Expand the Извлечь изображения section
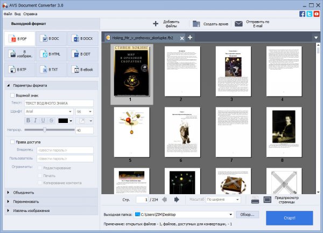This screenshot has width=323, height=233. [x=8, y=210]
